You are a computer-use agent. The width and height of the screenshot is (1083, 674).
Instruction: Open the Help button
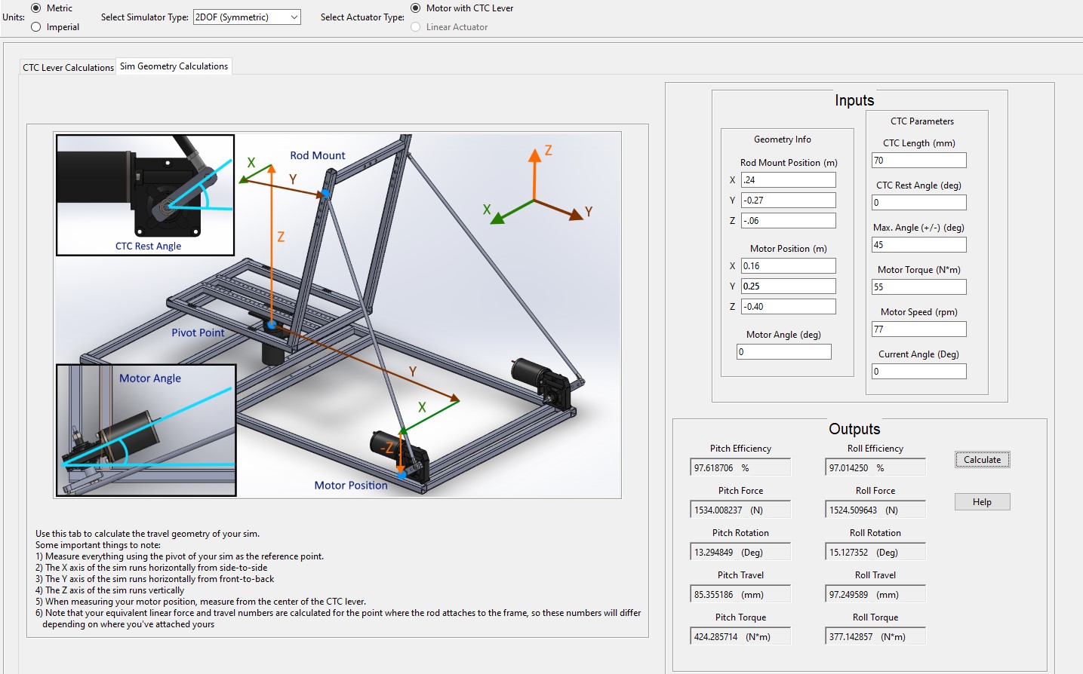(982, 502)
